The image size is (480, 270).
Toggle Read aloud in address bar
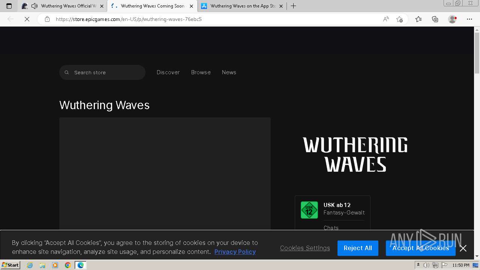click(386, 19)
